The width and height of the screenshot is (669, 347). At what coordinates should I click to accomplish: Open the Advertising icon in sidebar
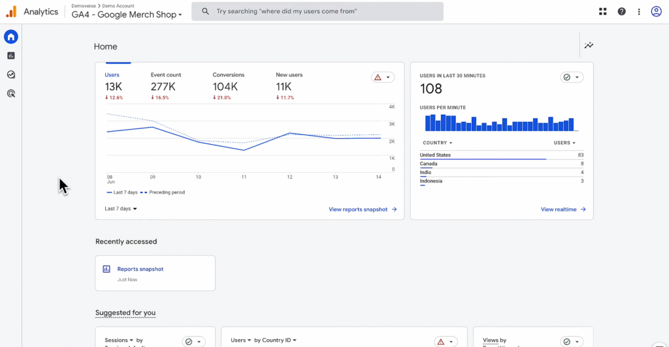pyautogui.click(x=11, y=94)
